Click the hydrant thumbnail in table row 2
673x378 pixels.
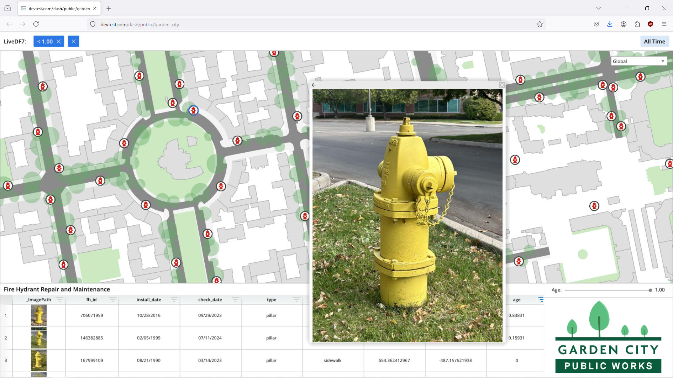point(39,338)
